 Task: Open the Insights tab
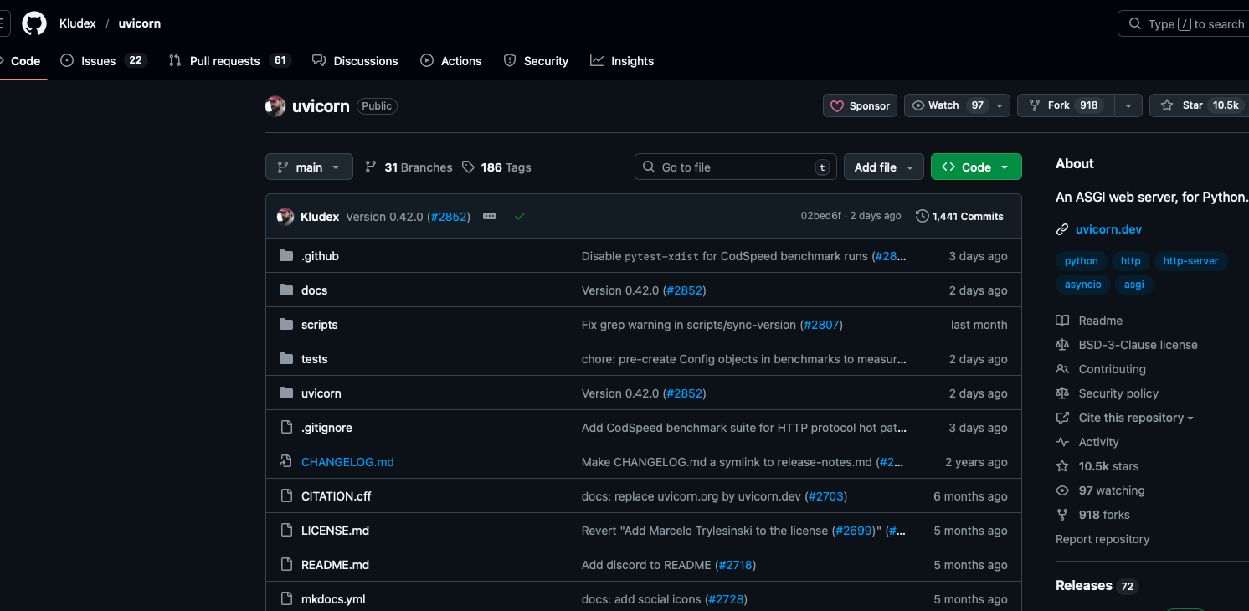[622, 61]
